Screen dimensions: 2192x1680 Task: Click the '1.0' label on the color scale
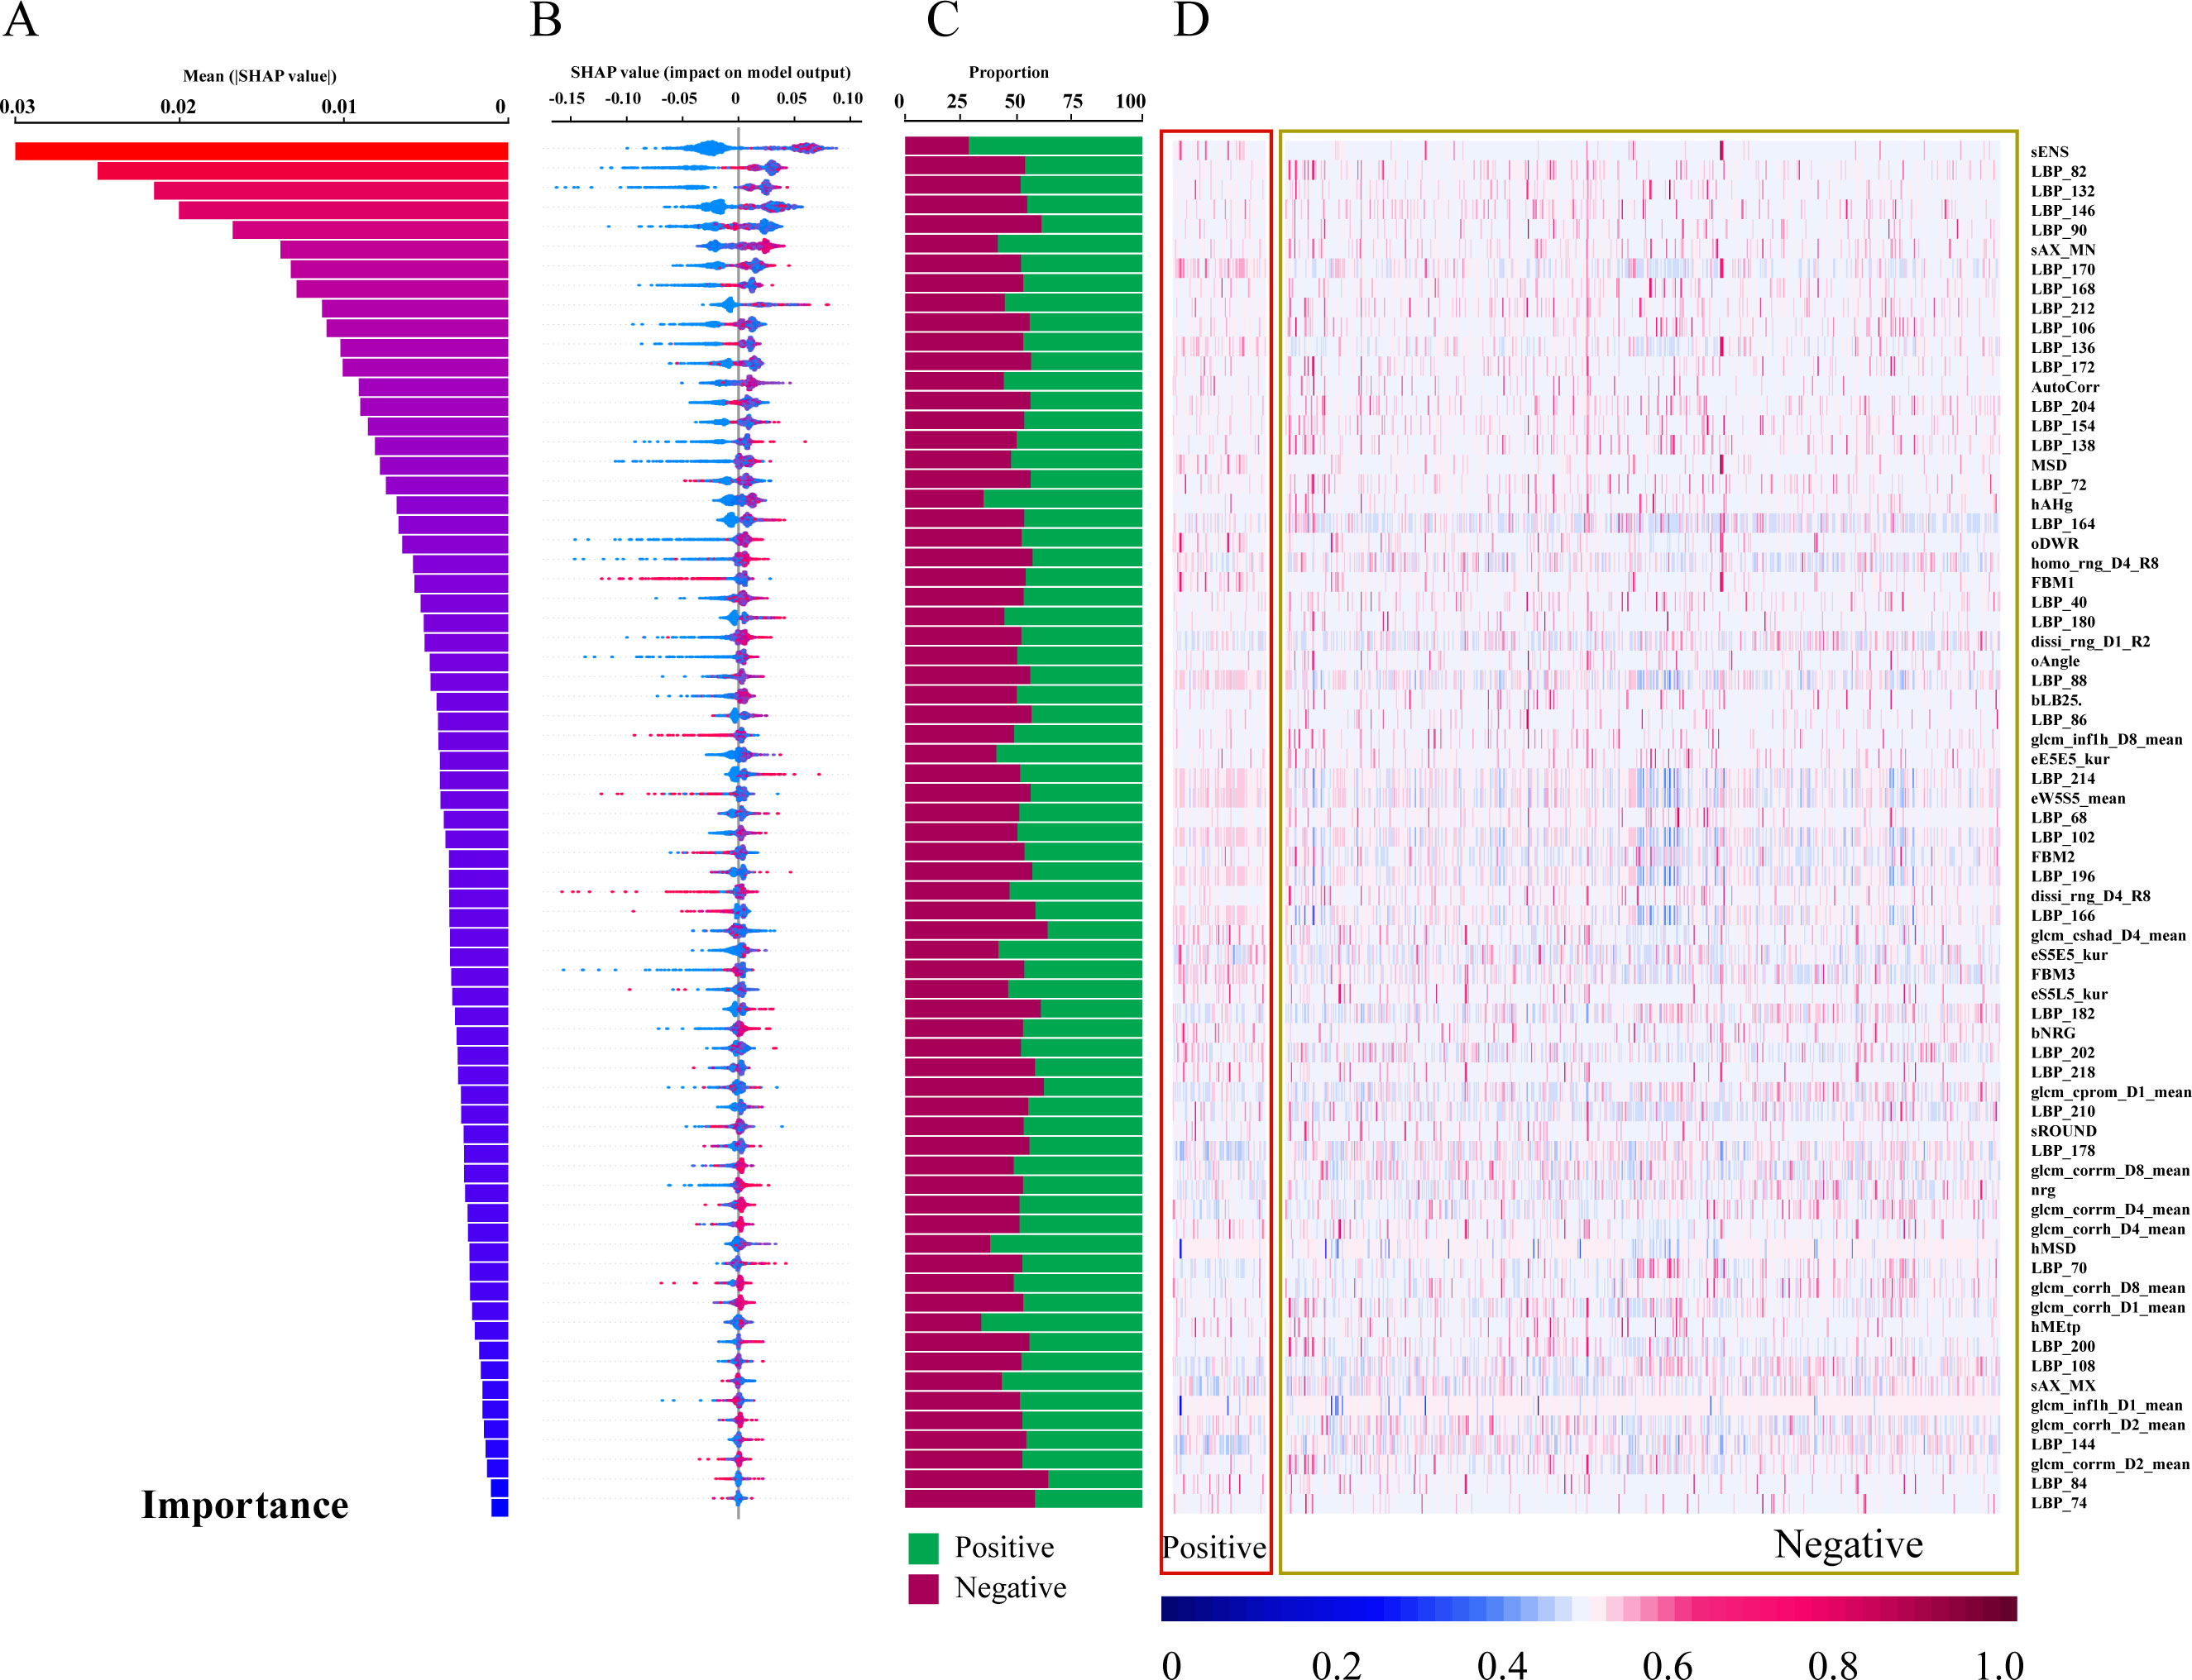tap(1999, 1664)
